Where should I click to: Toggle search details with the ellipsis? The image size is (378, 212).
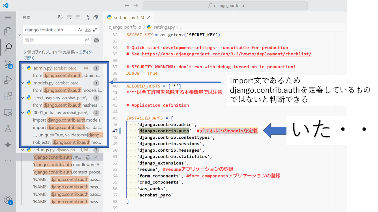[x=96, y=47]
